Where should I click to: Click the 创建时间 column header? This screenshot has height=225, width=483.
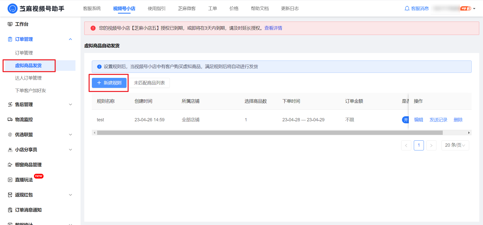143,101
